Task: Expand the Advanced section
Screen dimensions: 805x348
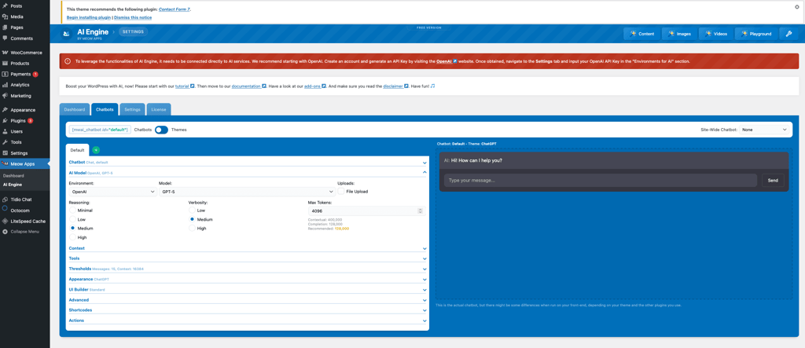Action: click(x=248, y=300)
